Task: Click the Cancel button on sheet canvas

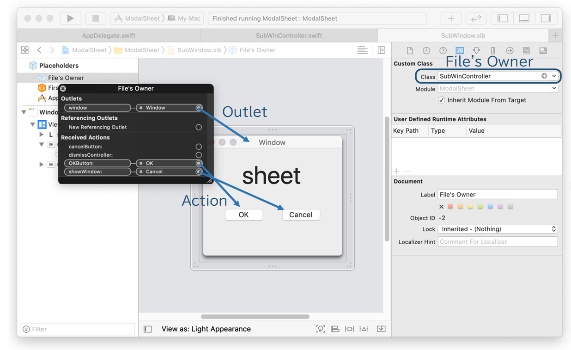Action: click(301, 215)
